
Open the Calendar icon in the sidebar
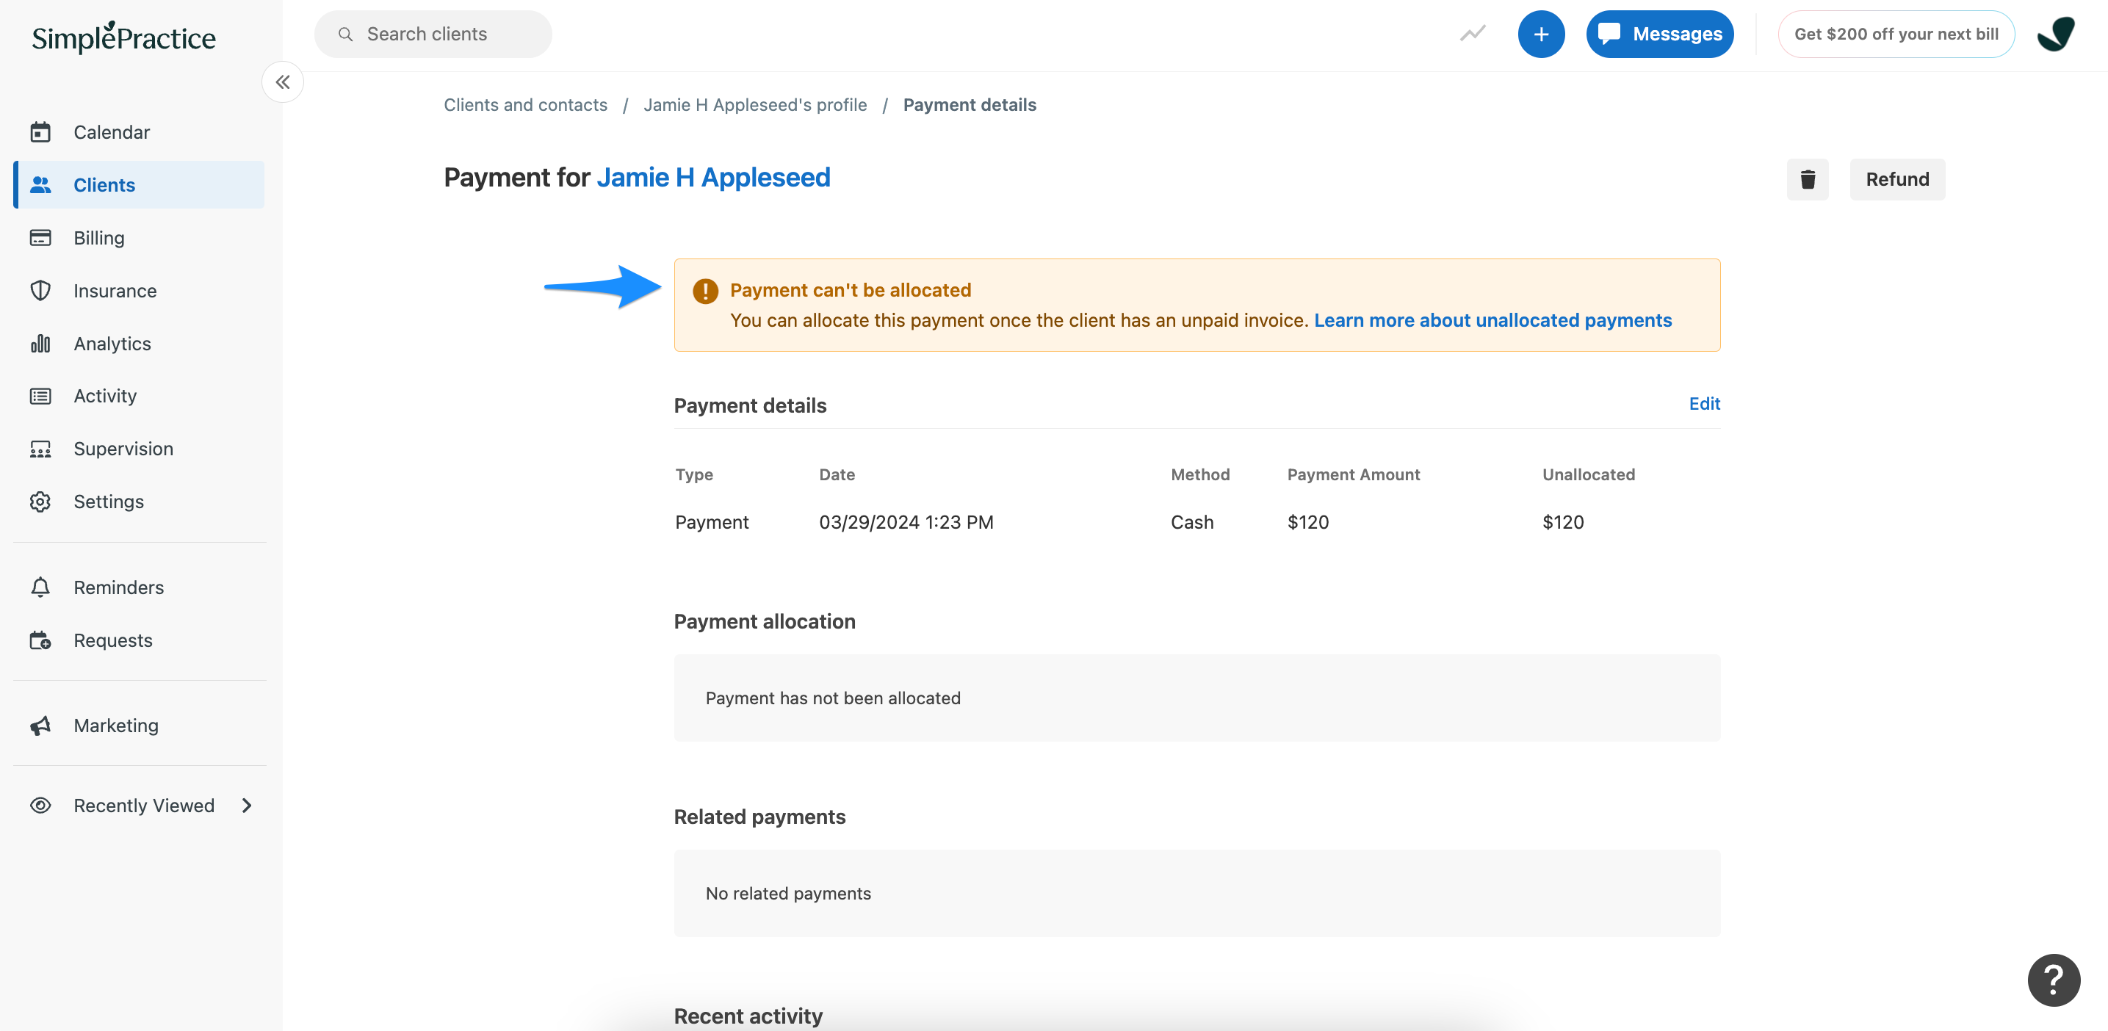tap(41, 131)
